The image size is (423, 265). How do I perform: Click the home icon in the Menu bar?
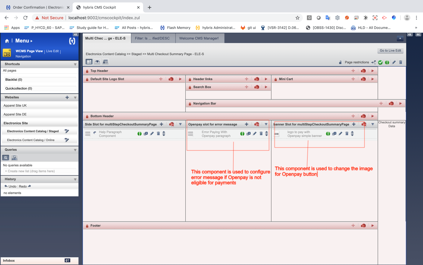(x=7, y=41)
